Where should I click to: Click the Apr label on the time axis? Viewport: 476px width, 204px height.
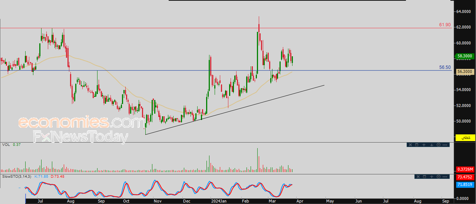pos(299,201)
